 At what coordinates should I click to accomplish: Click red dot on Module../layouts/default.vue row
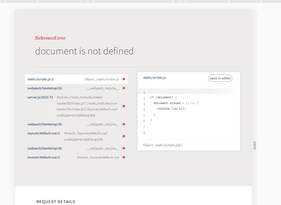point(124,157)
